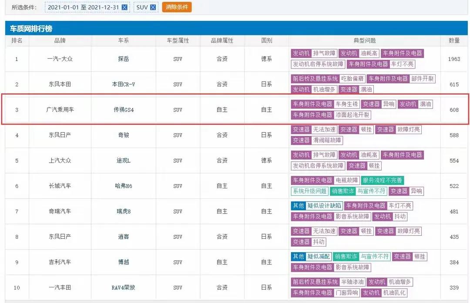
Task: Click the 变速器 异响 tag in 传祺GS4 row
Action: coord(379,104)
